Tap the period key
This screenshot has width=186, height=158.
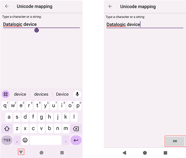pyautogui.click(x=66, y=140)
